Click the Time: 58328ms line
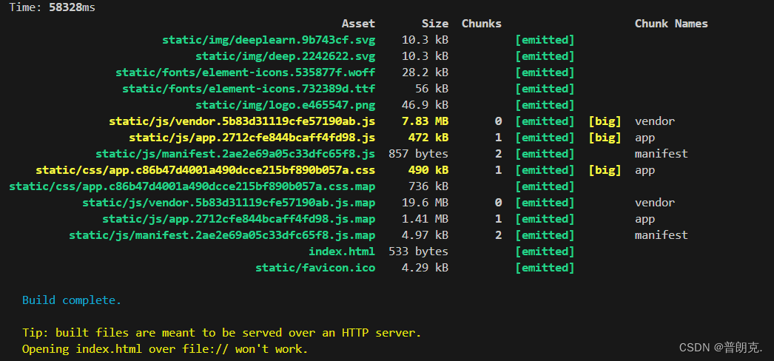 pyautogui.click(x=53, y=7)
